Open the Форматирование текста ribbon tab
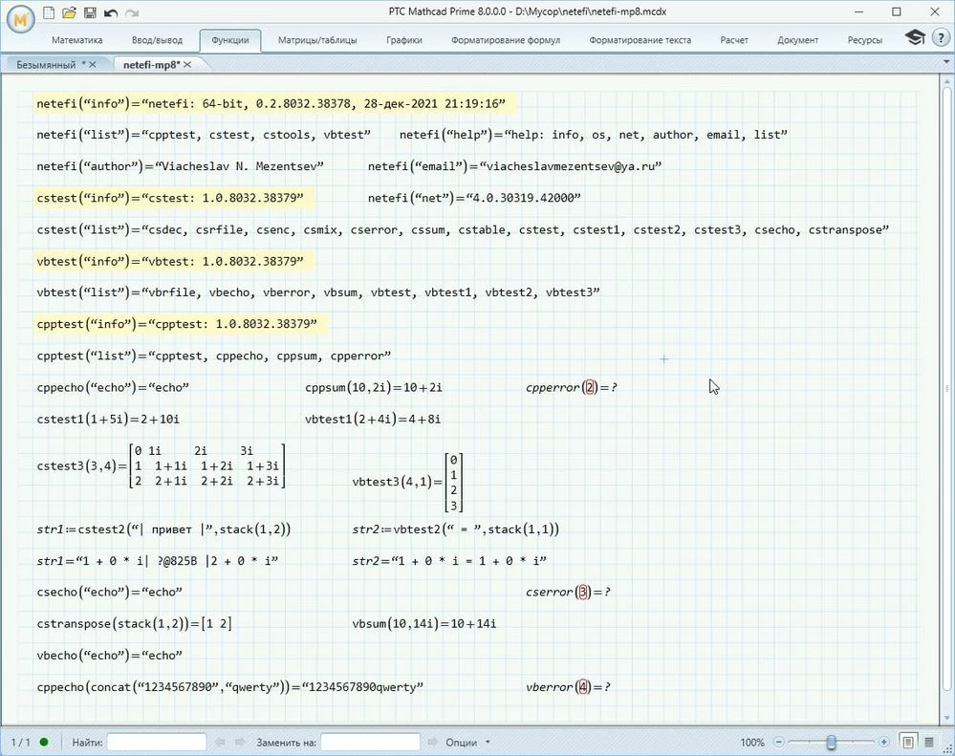The image size is (955, 756). (640, 40)
